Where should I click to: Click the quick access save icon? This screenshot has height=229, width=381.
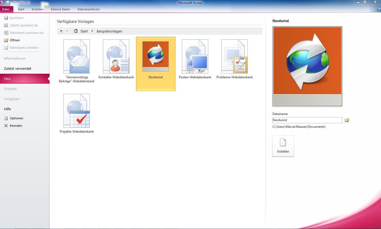click(8, 3)
